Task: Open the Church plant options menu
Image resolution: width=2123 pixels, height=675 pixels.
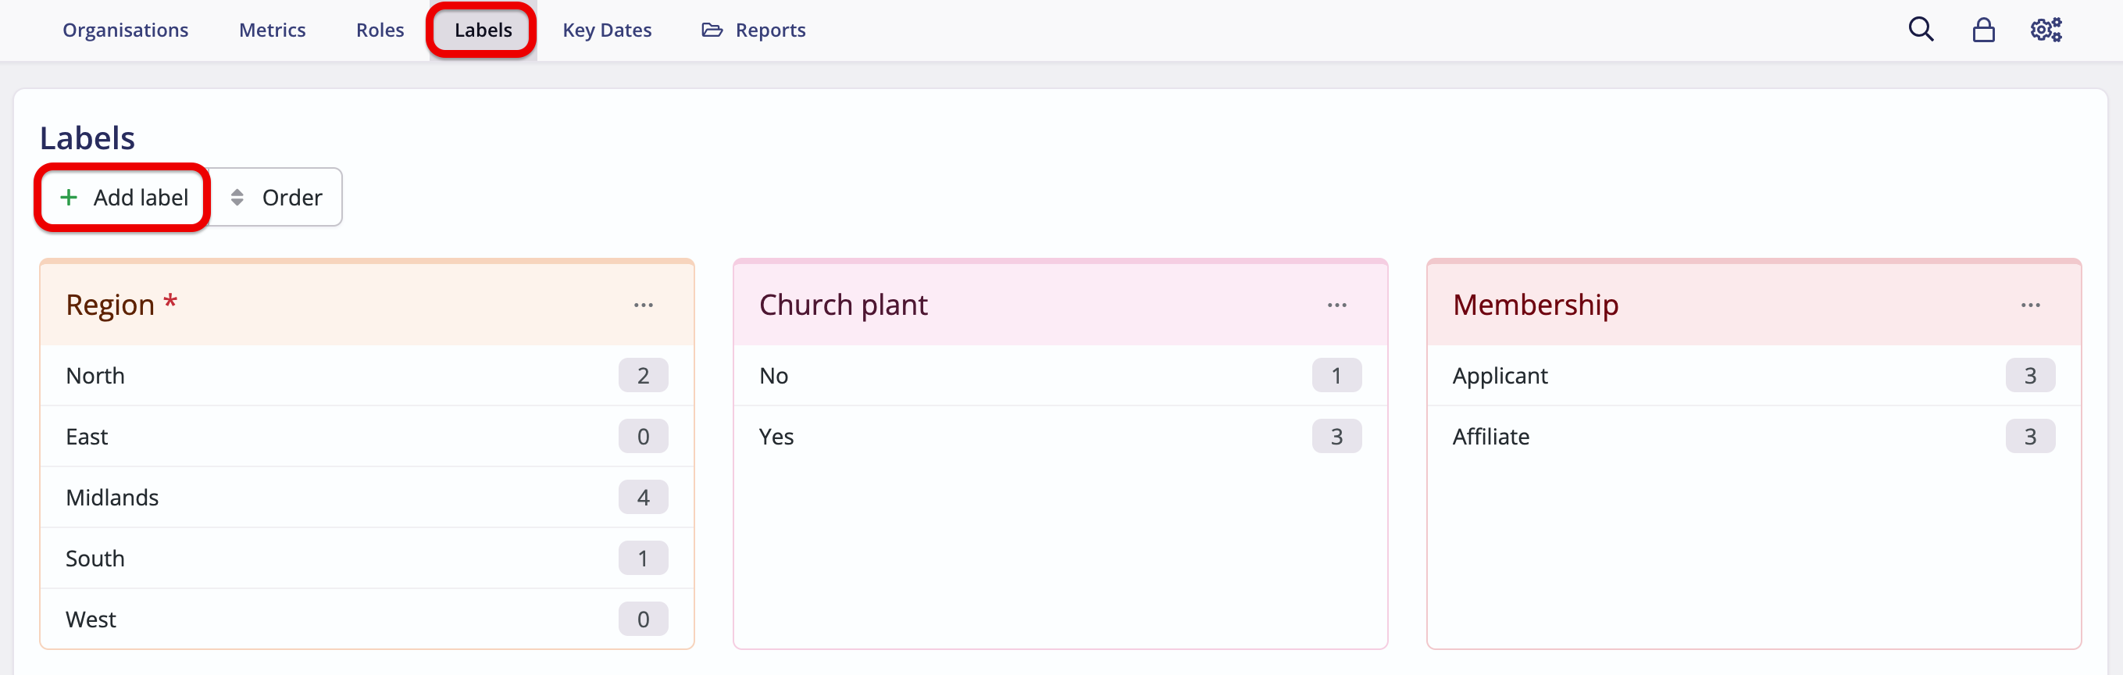Action: pyautogui.click(x=1336, y=304)
